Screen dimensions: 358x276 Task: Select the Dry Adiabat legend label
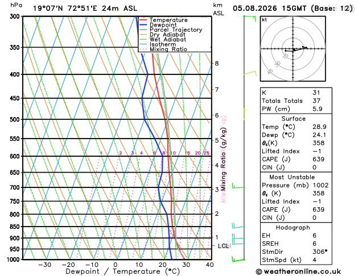[x=167, y=35]
